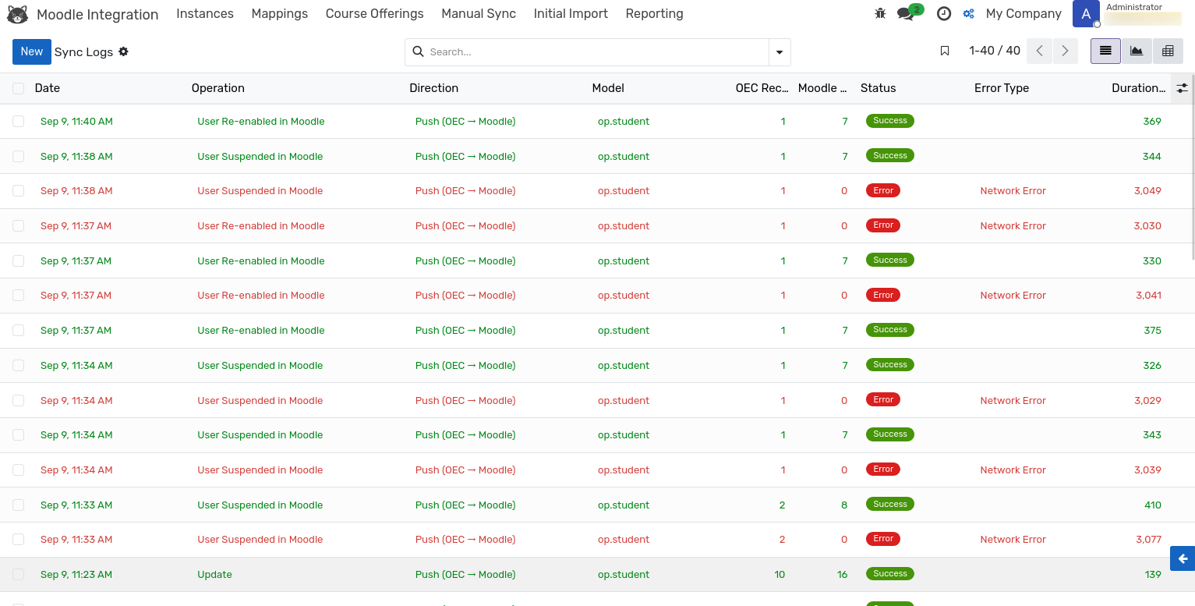Screen dimensions: 1195x606
Task: Switch to pivot view
Action: pyautogui.click(x=1168, y=51)
